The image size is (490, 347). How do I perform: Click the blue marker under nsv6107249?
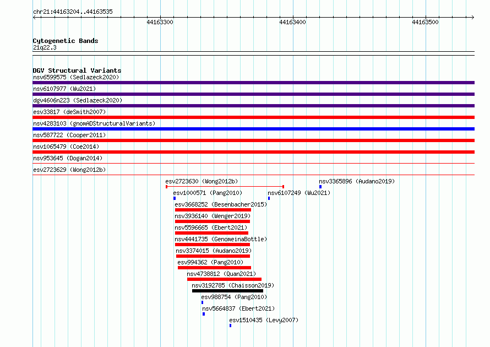coord(269,198)
